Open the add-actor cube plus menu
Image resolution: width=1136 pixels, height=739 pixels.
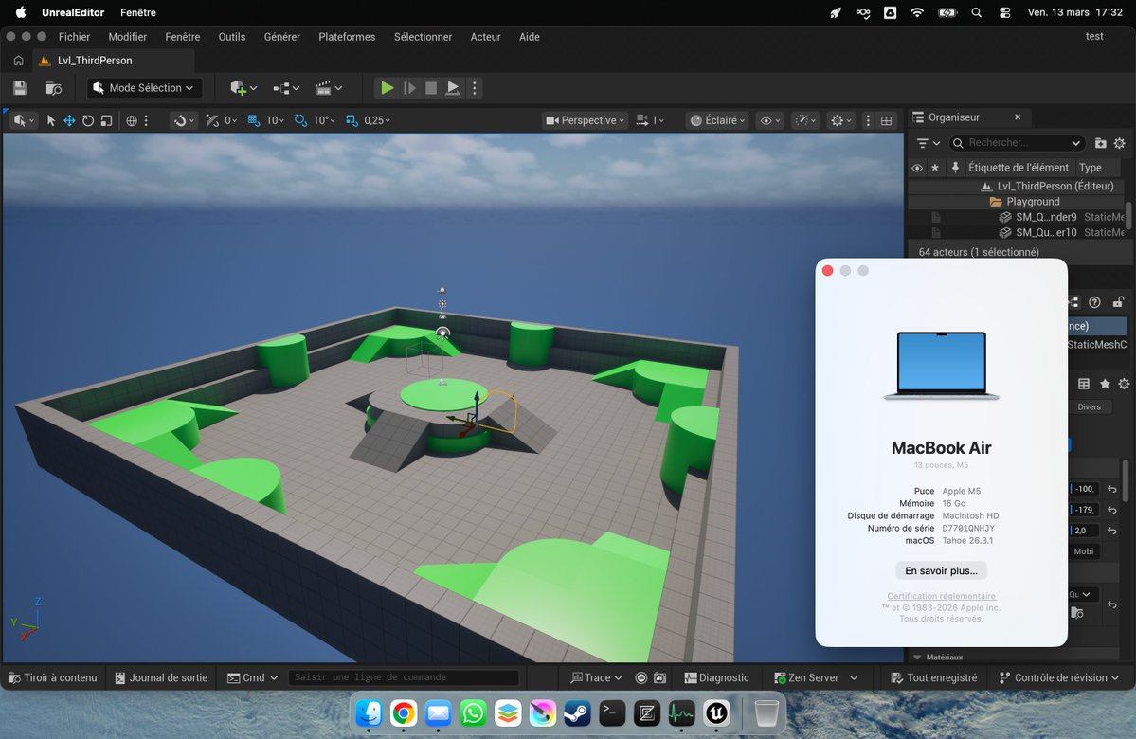[243, 88]
